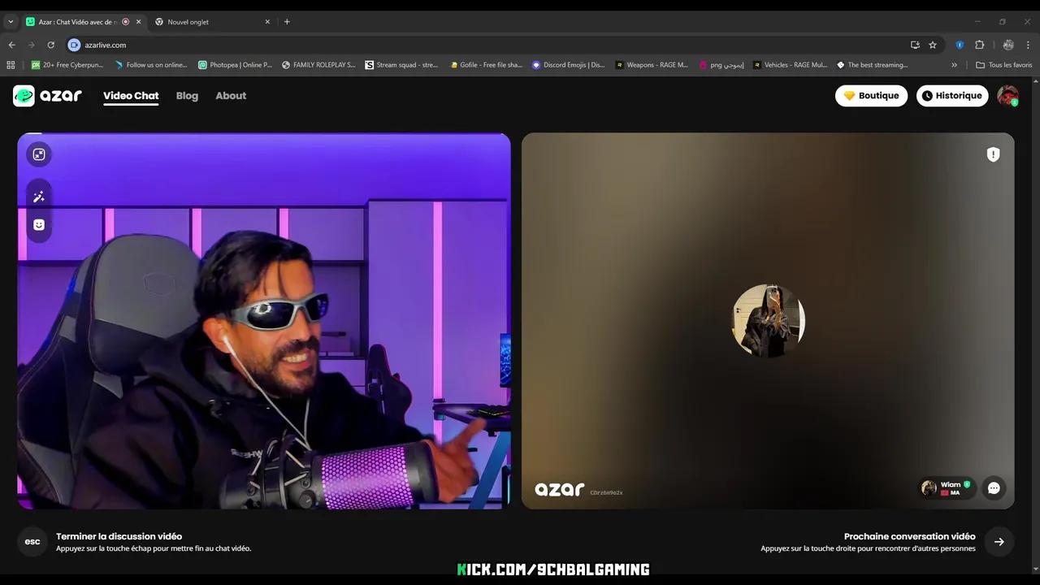Click the chevrons showing hidden bookmarks

(x=954, y=65)
